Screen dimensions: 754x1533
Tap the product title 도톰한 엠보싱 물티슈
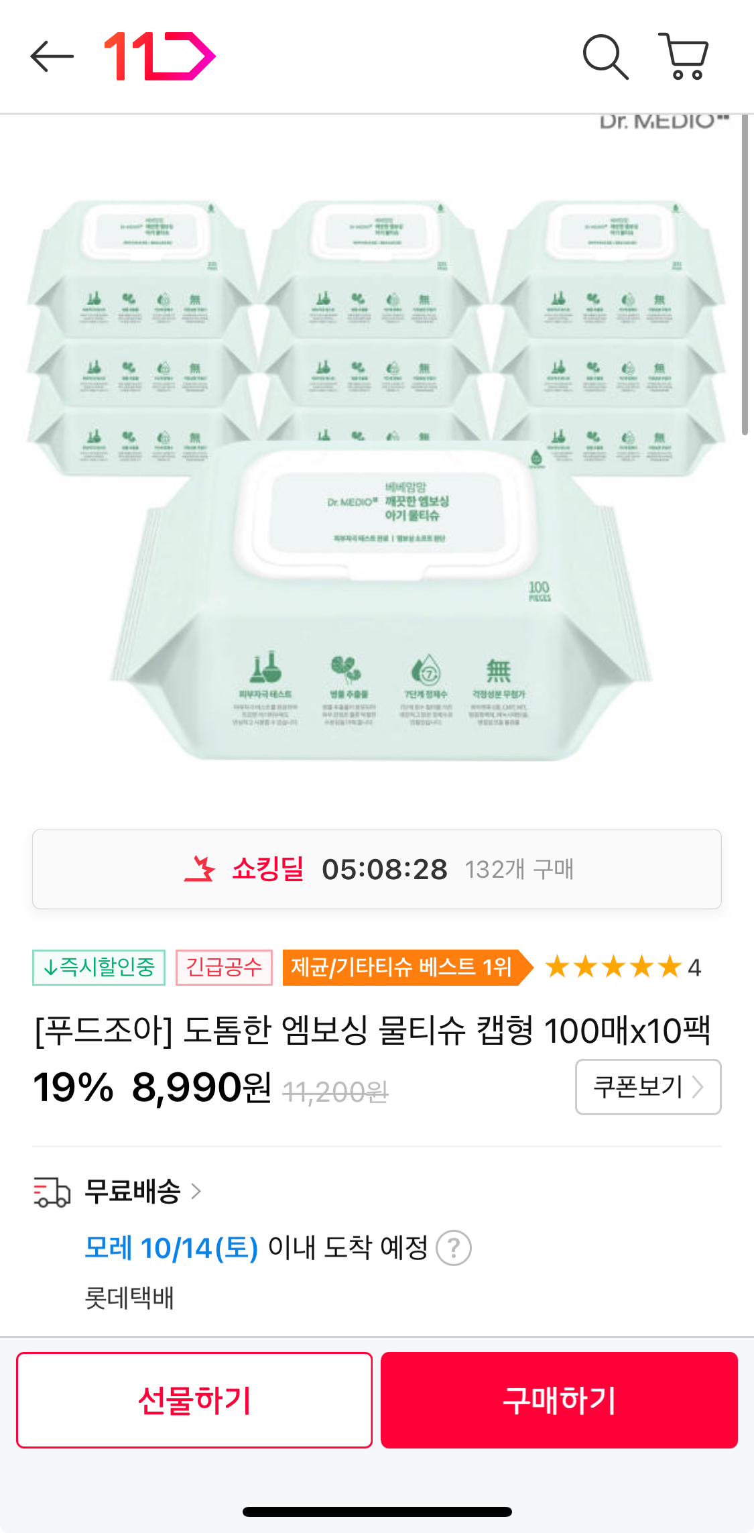pyautogui.click(x=372, y=1031)
